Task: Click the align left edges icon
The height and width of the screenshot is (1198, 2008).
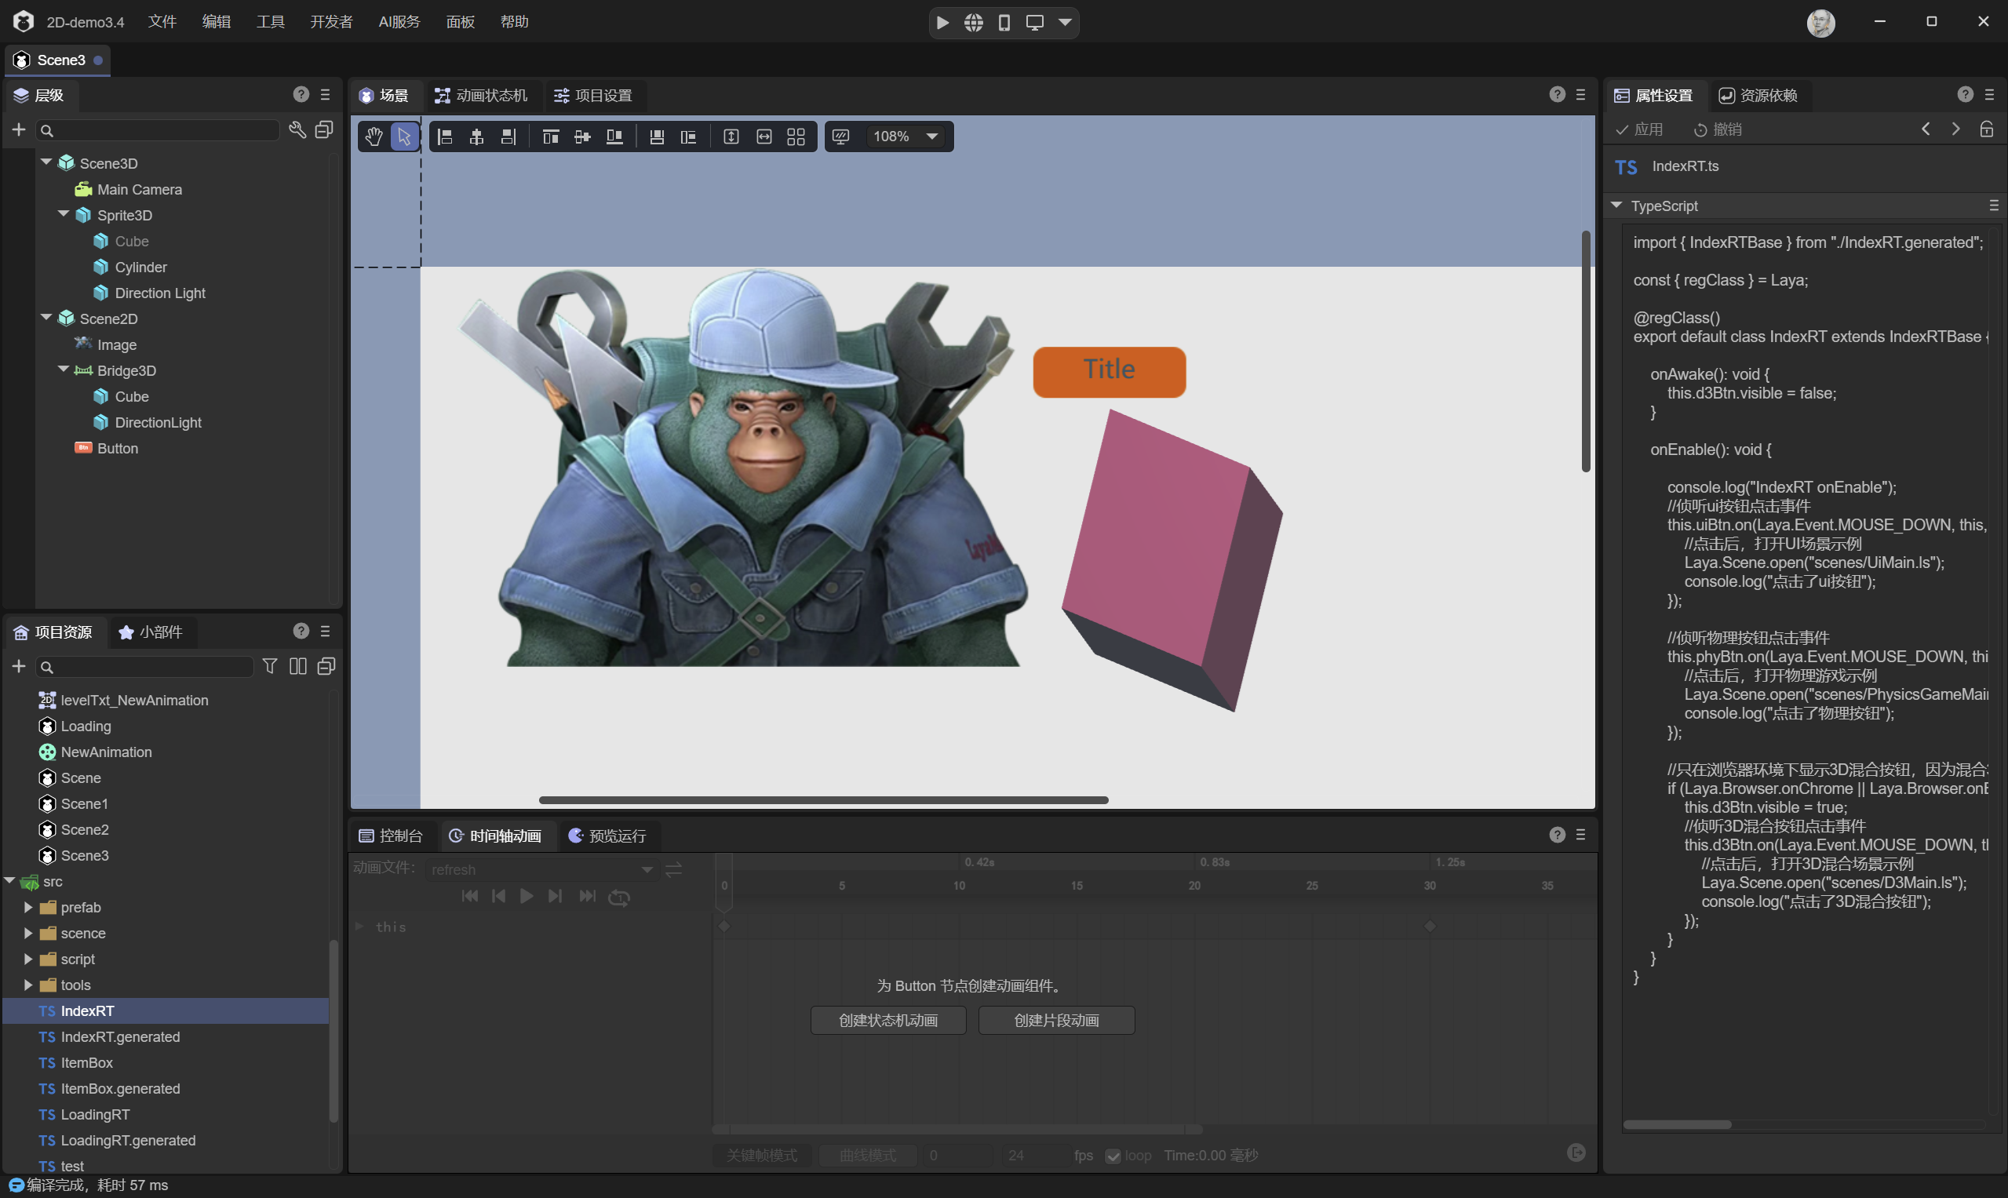Action: tap(445, 137)
